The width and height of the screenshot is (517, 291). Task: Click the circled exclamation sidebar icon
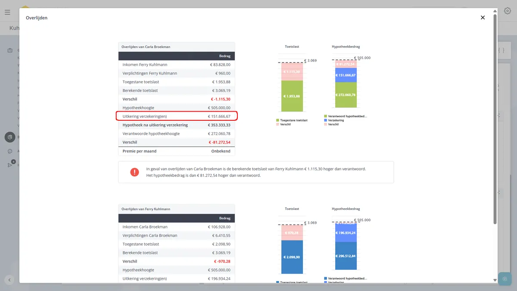(x=10, y=151)
